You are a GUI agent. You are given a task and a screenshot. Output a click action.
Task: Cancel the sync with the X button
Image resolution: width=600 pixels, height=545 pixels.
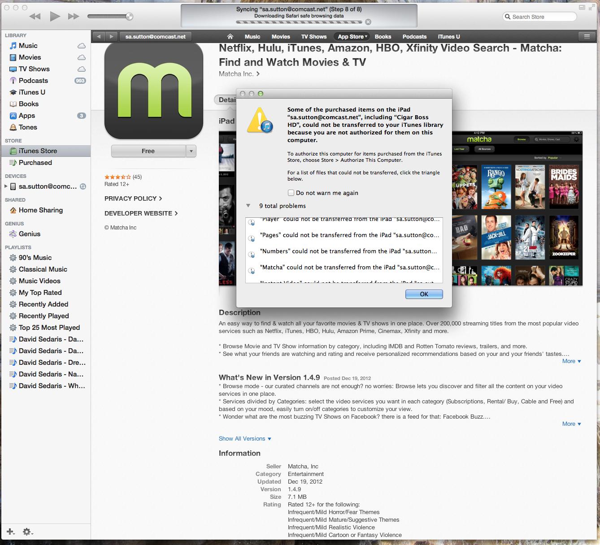tap(368, 22)
